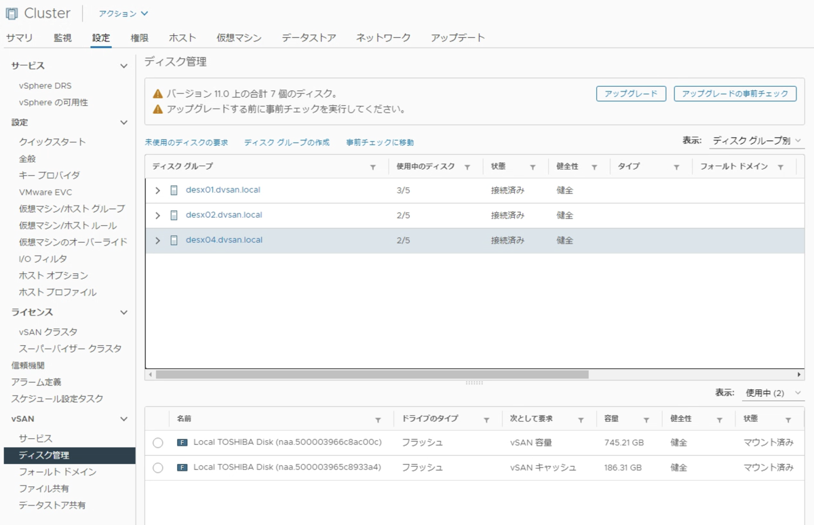The height and width of the screenshot is (525, 814).
Task: Select radio for disk naa.500003965c8933a4
Action: pyautogui.click(x=158, y=468)
